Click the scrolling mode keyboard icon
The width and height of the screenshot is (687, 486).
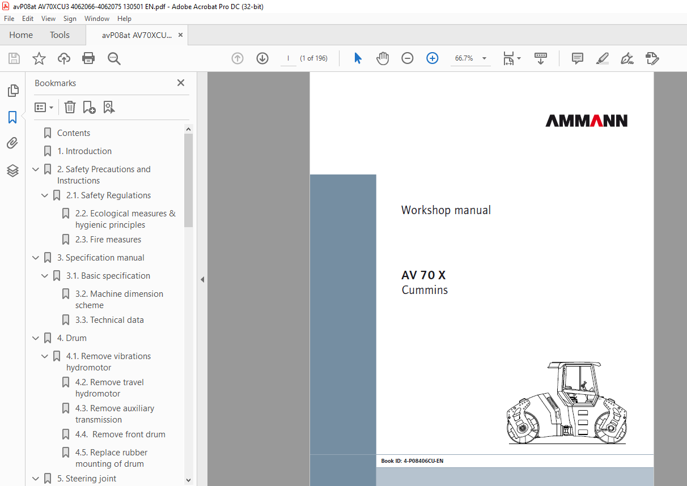541,58
